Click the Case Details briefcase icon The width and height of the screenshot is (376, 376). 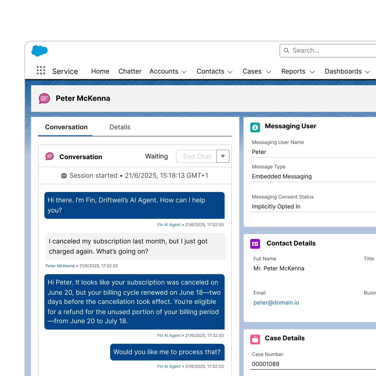point(255,339)
